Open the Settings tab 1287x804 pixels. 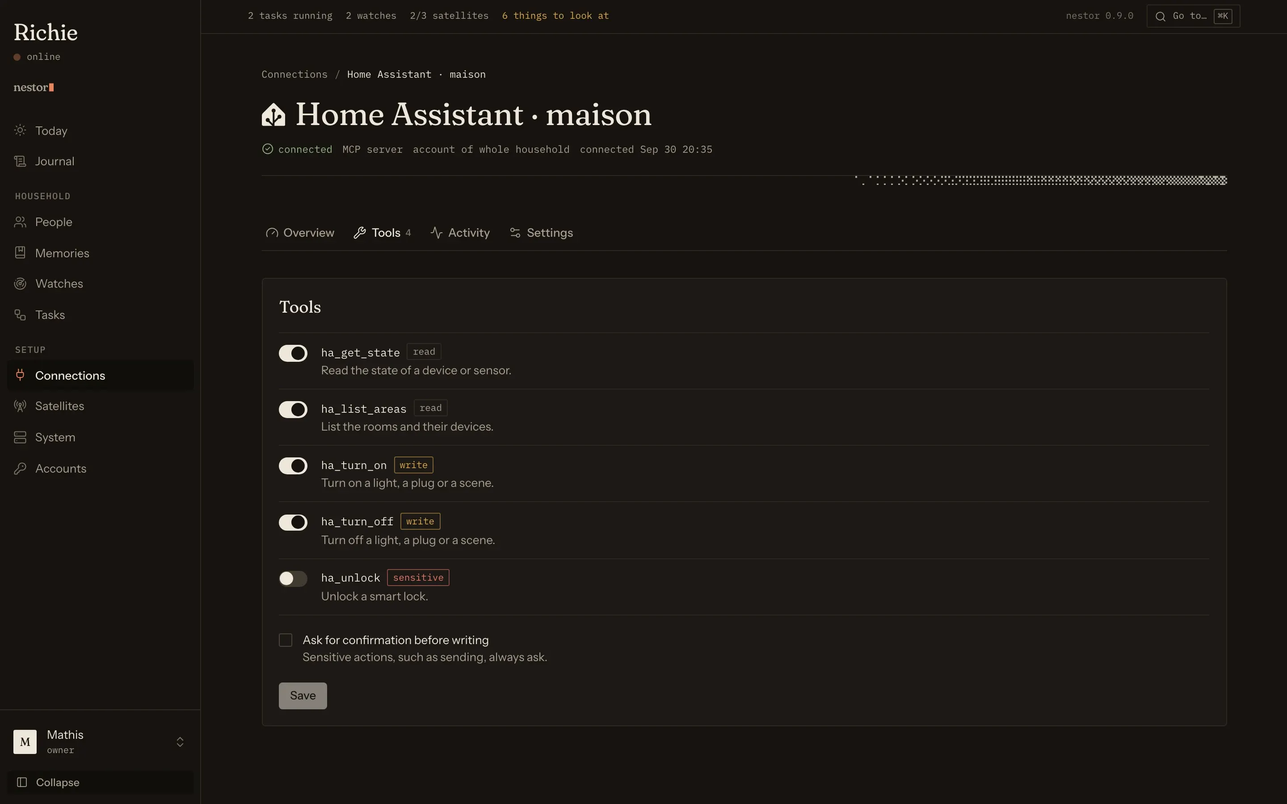(542, 233)
